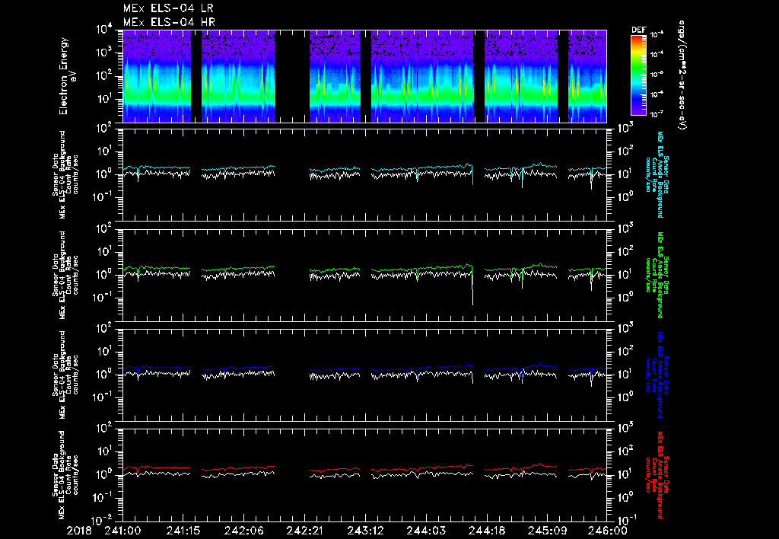
Task: Click the 'MEx ELS-04 HR' title text
Action: pos(169,22)
